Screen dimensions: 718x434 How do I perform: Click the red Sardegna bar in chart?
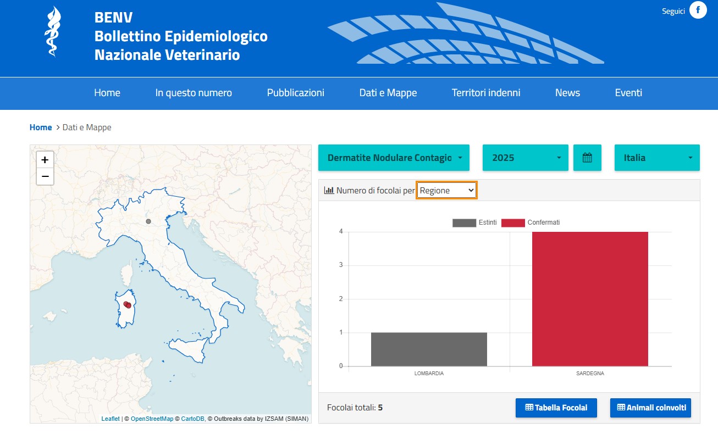[x=590, y=299]
